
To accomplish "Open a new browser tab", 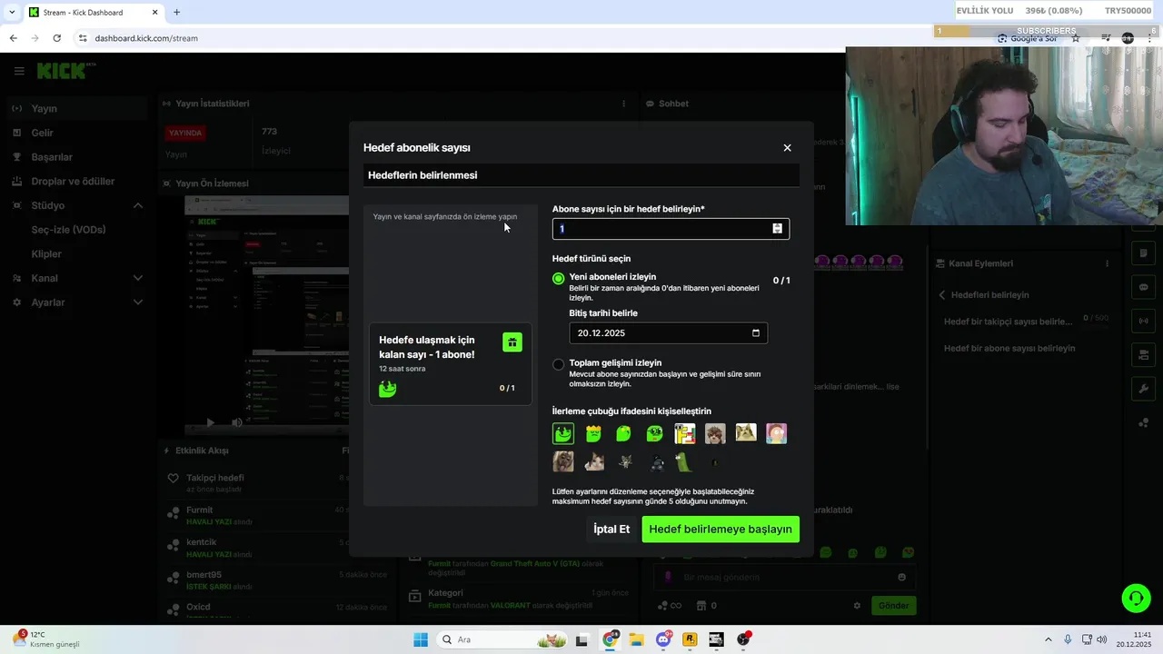I will pos(176,13).
